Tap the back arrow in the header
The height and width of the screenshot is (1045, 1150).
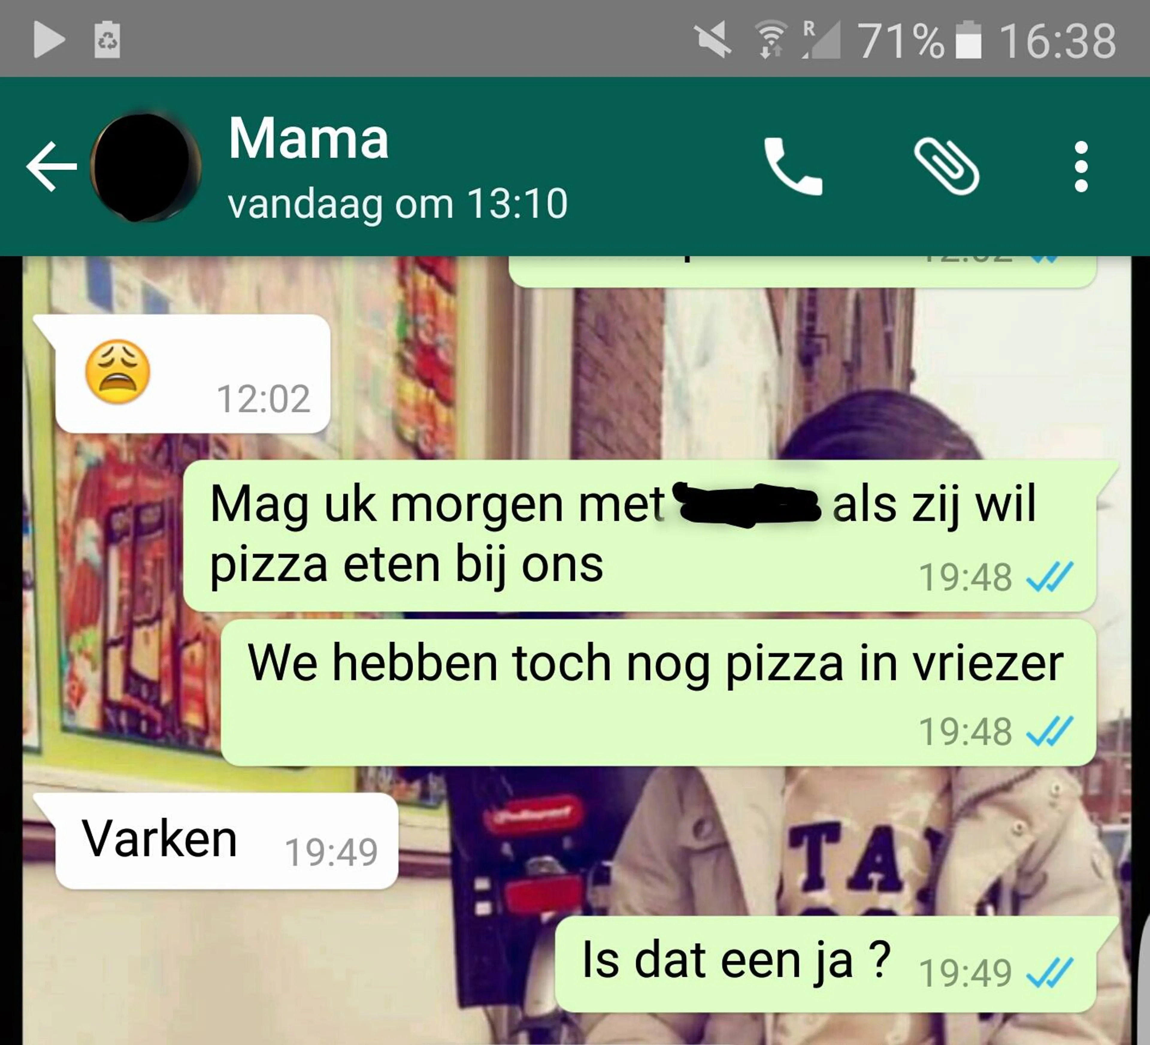coord(51,166)
